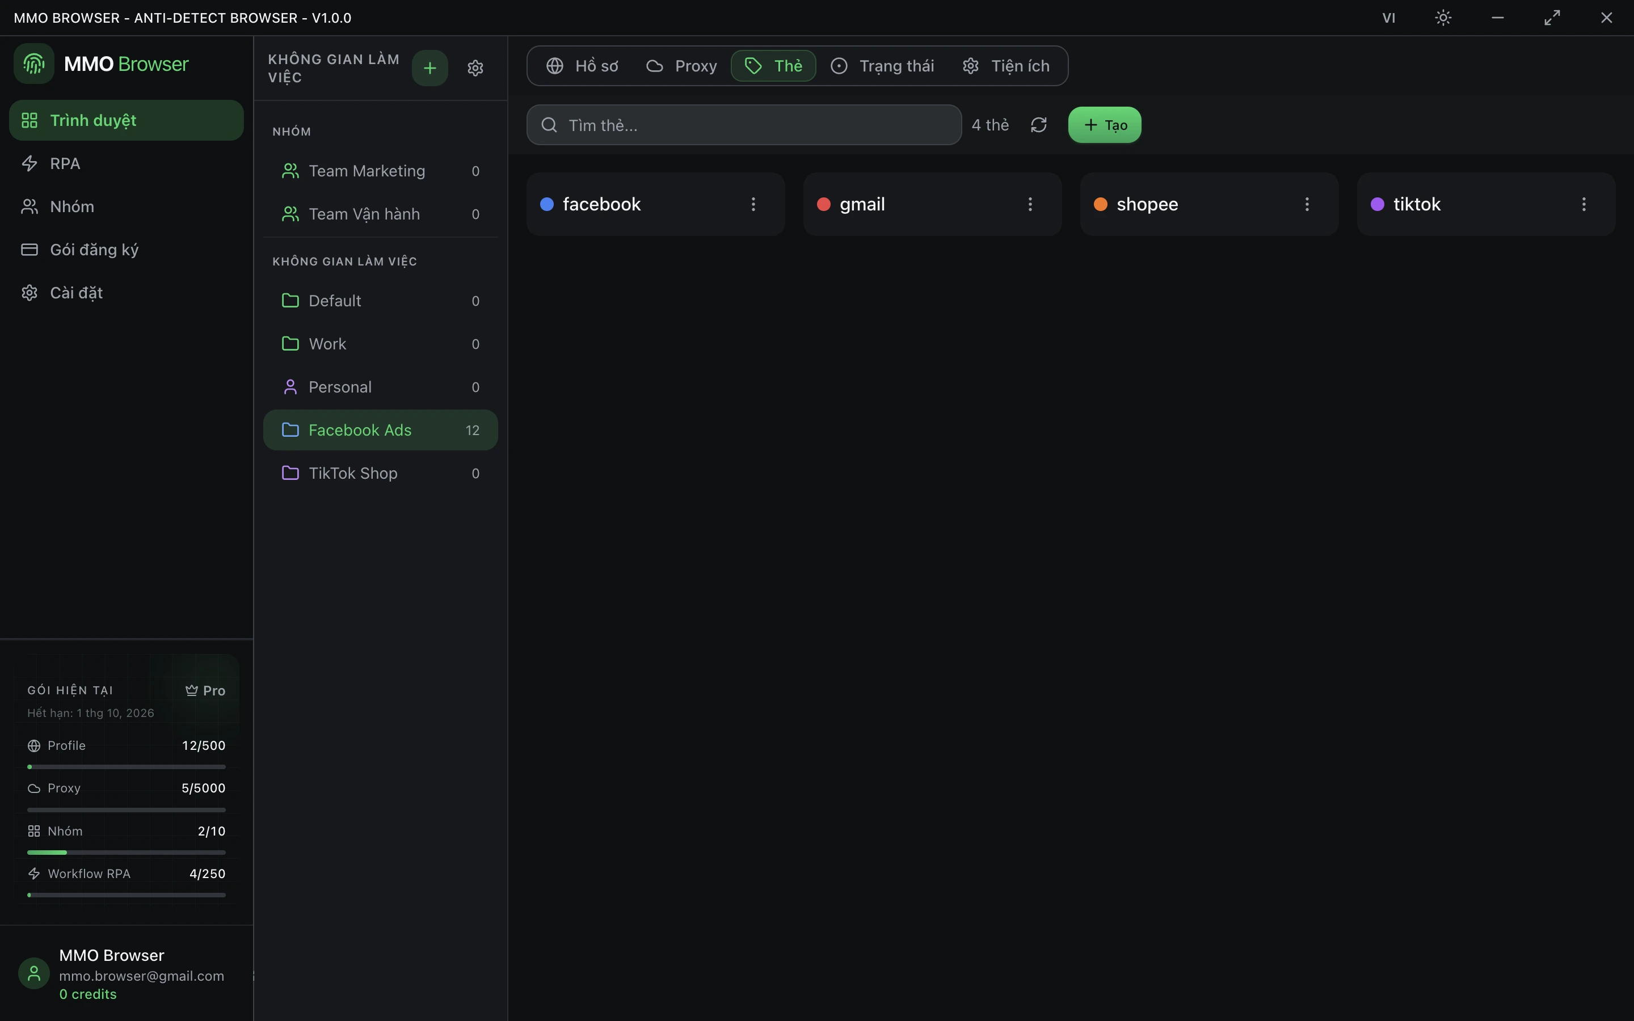
Task: Open the RPA section
Action: pyautogui.click(x=127, y=163)
